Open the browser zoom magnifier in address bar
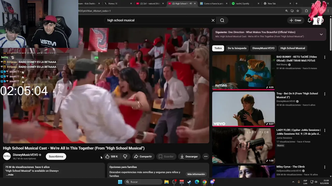This screenshot has width=332, height=186. 287,11
